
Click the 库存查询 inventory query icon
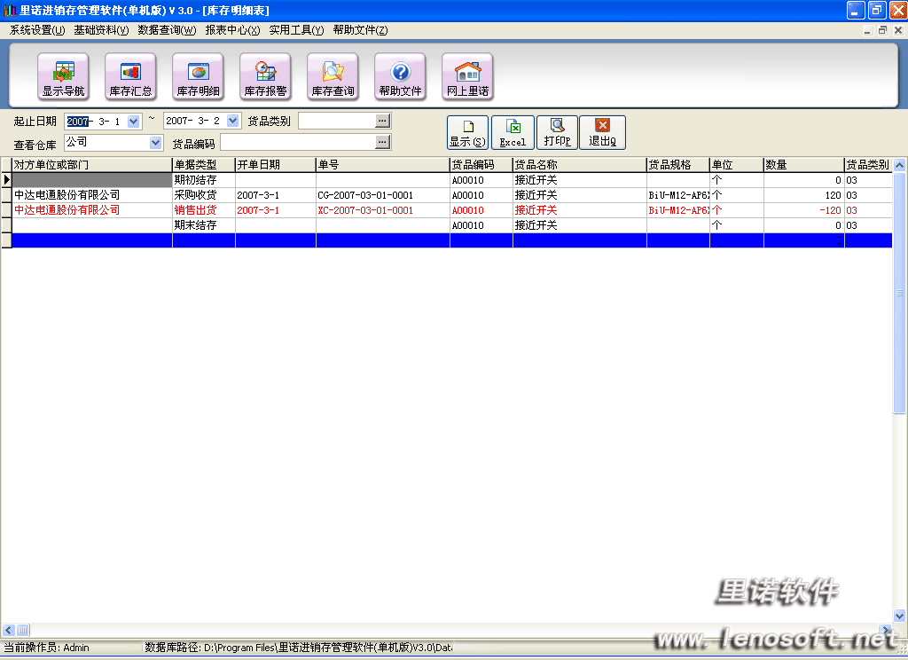coord(333,78)
